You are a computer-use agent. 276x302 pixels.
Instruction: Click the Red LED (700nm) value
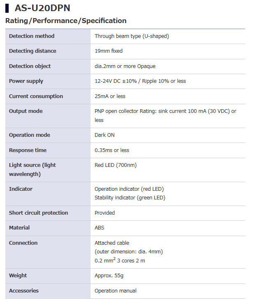pos(116,165)
